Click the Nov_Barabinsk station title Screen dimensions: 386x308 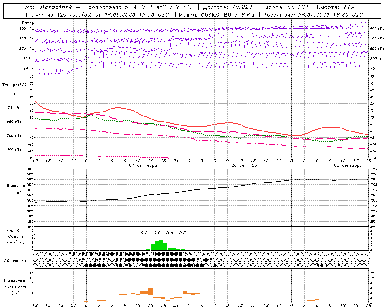(x=48, y=7)
